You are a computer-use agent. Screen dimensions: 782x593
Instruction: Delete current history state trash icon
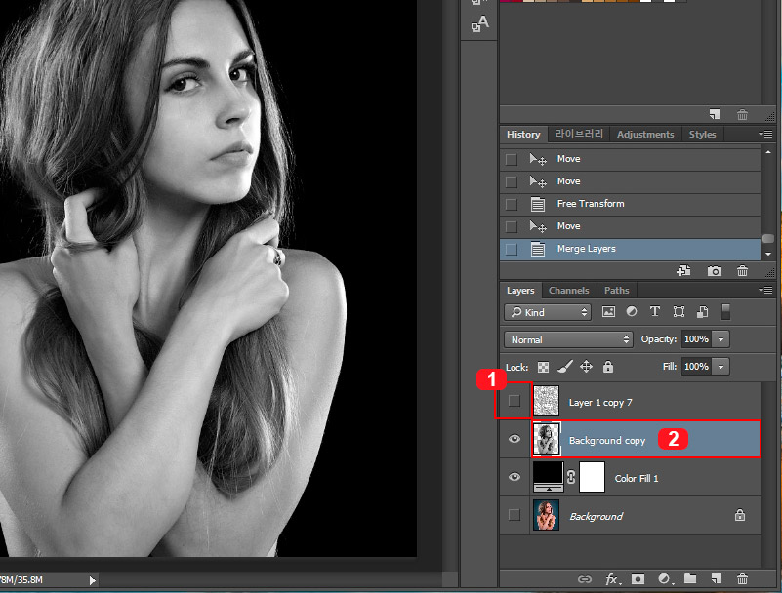click(742, 271)
